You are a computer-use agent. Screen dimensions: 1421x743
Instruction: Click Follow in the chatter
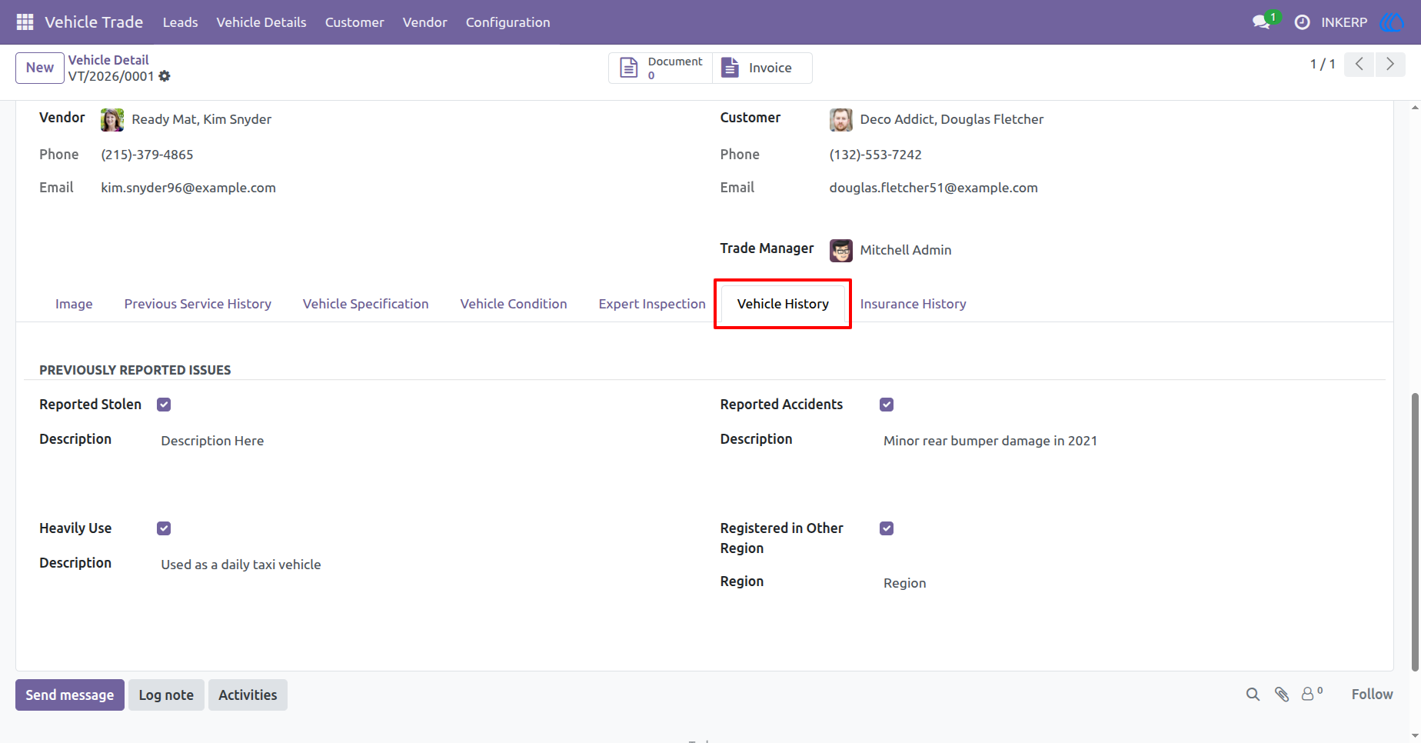pos(1373,694)
